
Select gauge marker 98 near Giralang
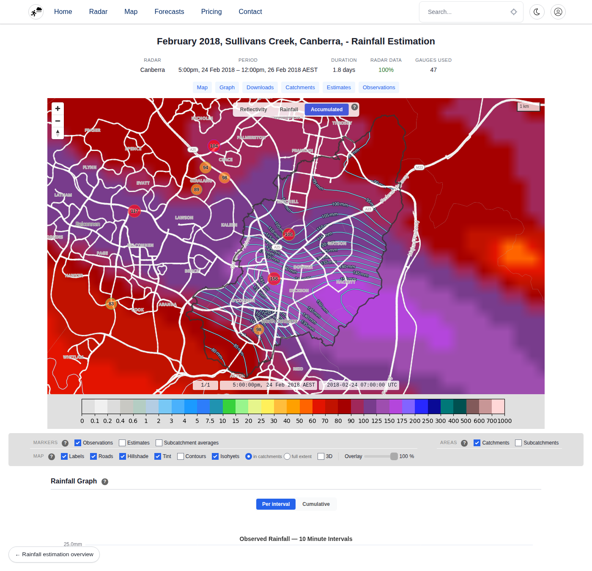pyautogui.click(x=225, y=178)
